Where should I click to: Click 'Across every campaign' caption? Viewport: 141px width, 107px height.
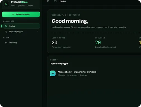coord(61,47)
